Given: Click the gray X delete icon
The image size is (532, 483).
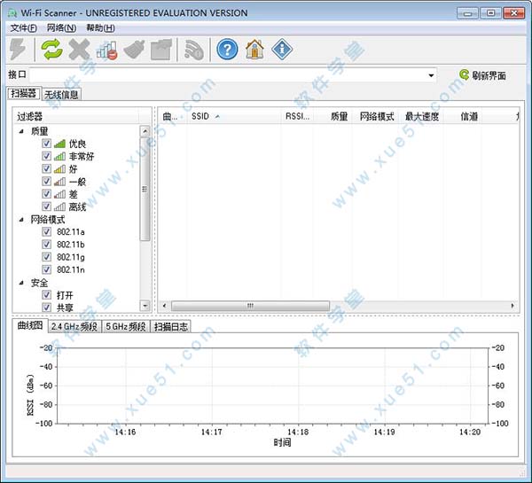Looking at the screenshot, I should 79,50.
